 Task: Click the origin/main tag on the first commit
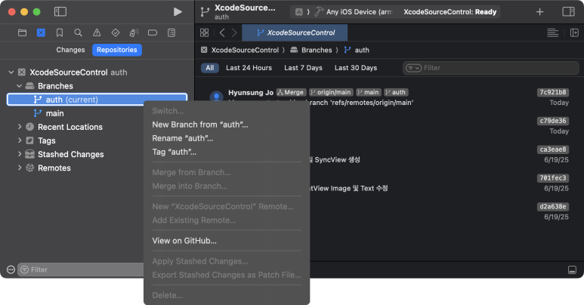[x=331, y=92]
